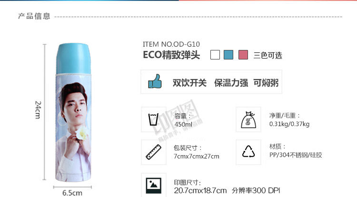This screenshot has height=197, width=357.
Task: Click the thermos bottle product image
Action: [73, 113]
